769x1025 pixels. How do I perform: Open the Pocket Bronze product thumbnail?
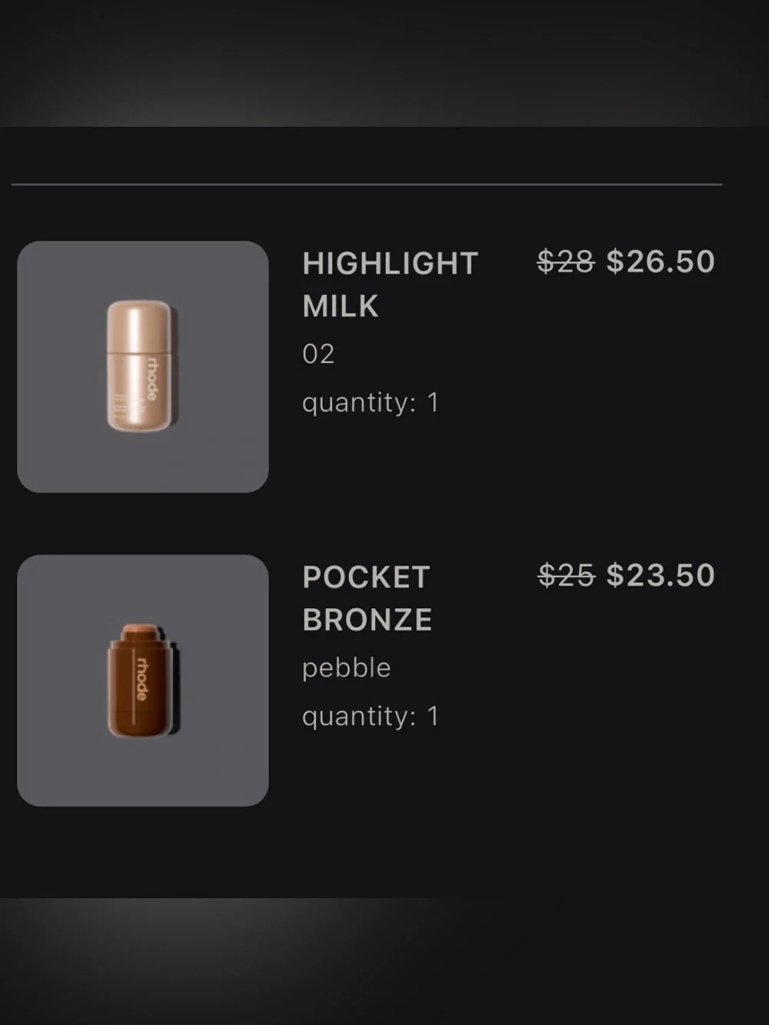click(143, 681)
